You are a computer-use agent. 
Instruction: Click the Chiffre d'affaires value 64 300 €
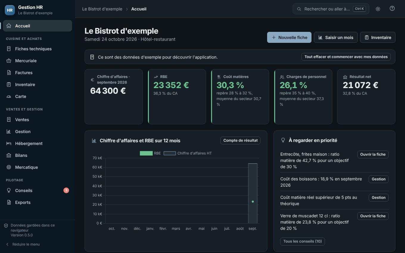[x=108, y=91]
